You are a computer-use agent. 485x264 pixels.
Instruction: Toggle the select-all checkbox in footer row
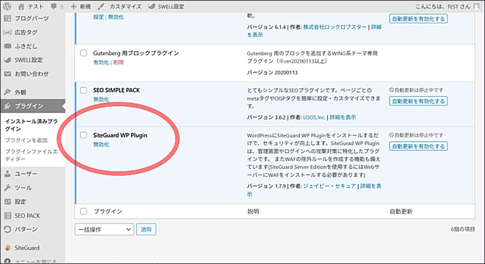(x=84, y=212)
